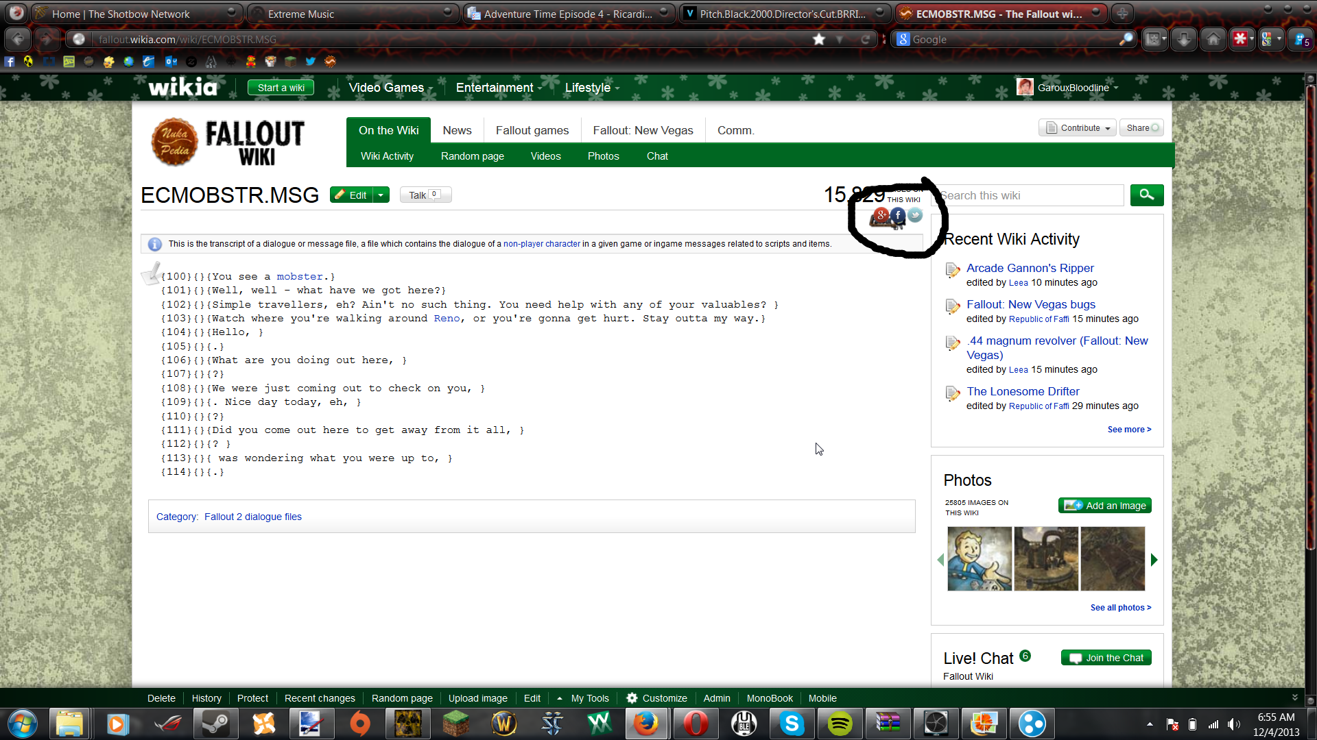Screen dimensions: 1317x740
Task: Open the Reno link in dialogue text
Action: click(x=447, y=318)
